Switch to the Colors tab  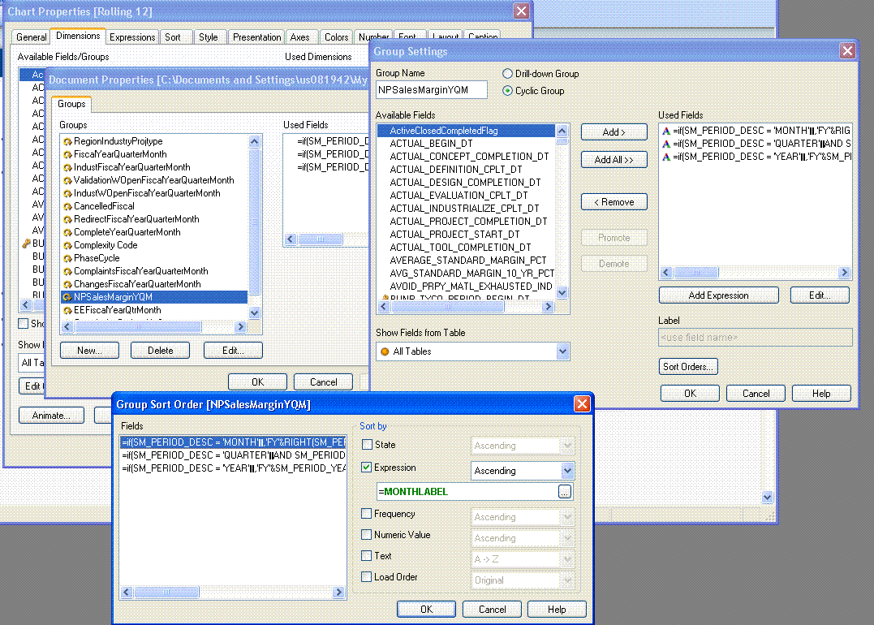click(337, 37)
